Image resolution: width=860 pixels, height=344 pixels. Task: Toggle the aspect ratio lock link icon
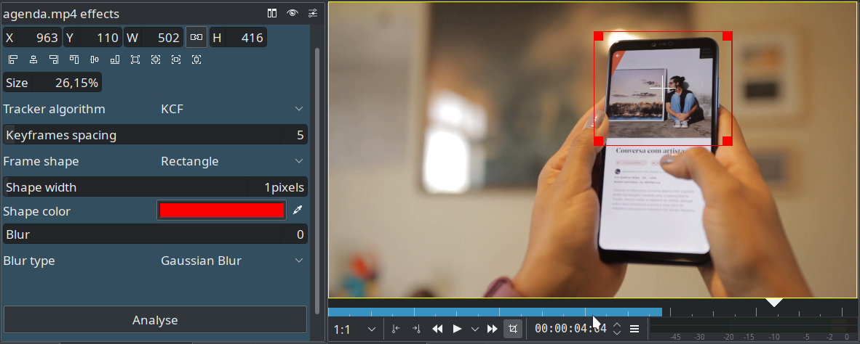[196, 38]
